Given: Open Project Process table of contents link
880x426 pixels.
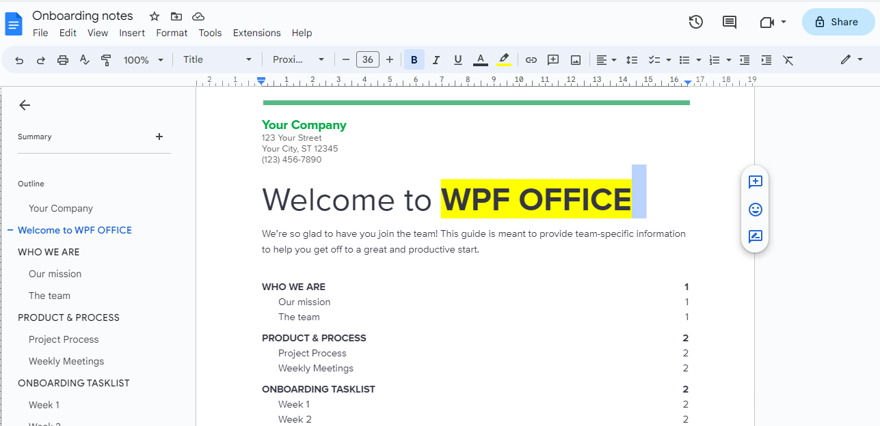Looking at the screenshot, I should tap(312, 353).
